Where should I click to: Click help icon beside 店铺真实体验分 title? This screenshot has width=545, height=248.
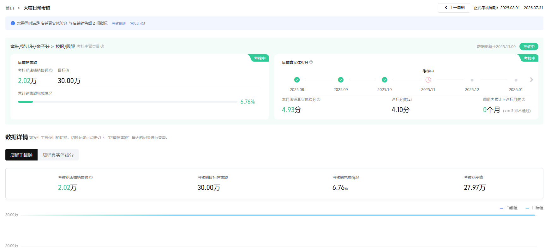(311, 62)
